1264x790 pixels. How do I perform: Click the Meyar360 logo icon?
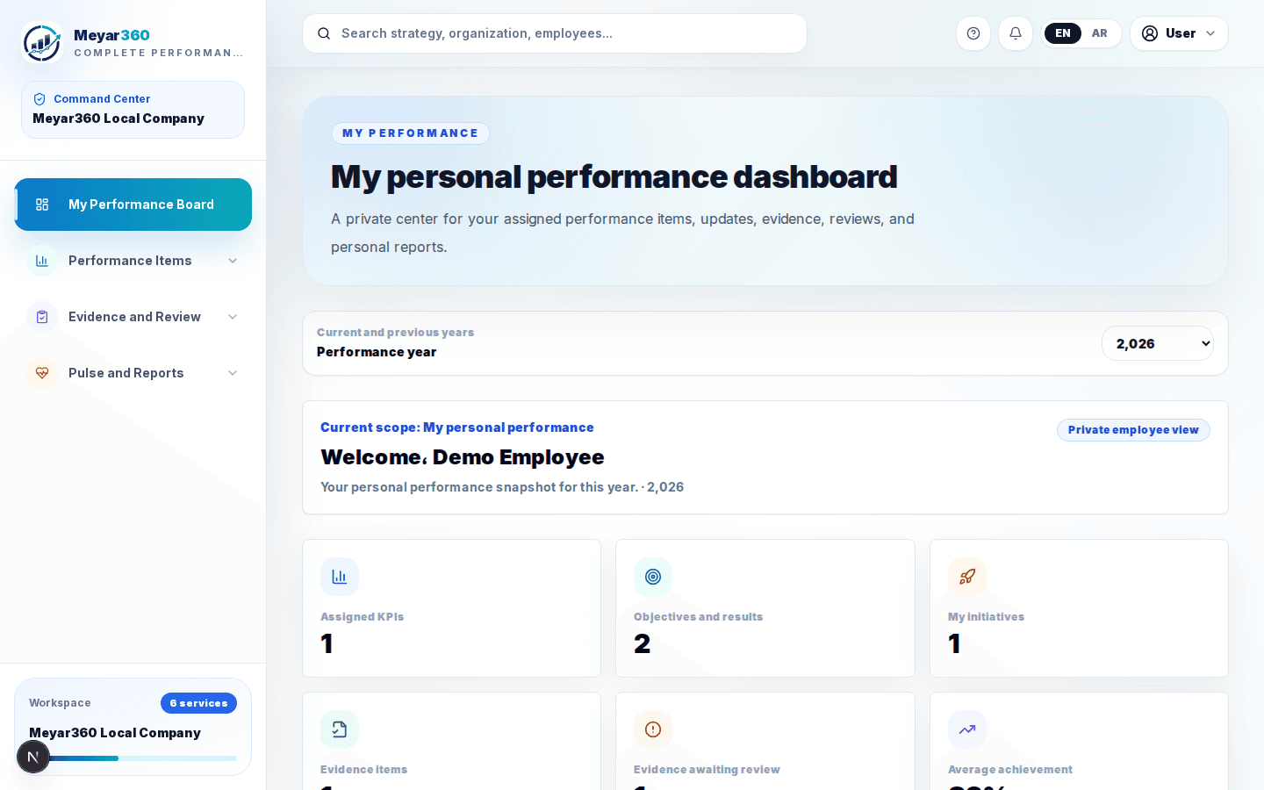point(42,42)
